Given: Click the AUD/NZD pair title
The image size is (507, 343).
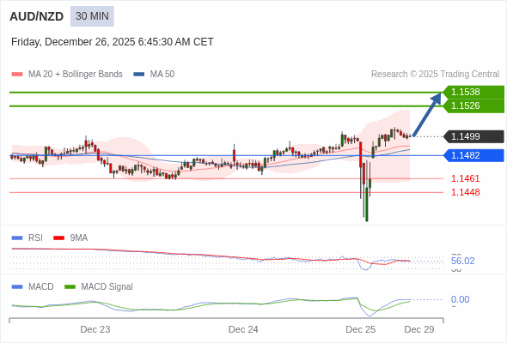Looking at the screenshot, I should 37,16.
